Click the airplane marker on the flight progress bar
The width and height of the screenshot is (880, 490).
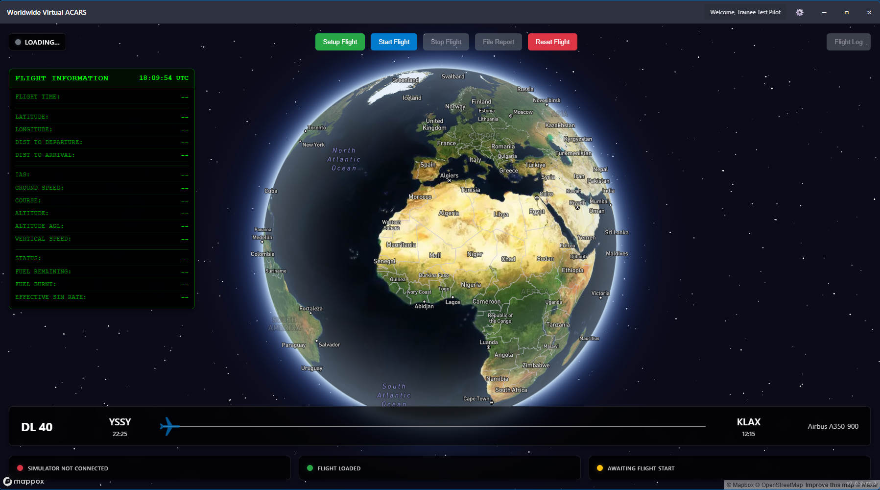[x=168, y=426]
